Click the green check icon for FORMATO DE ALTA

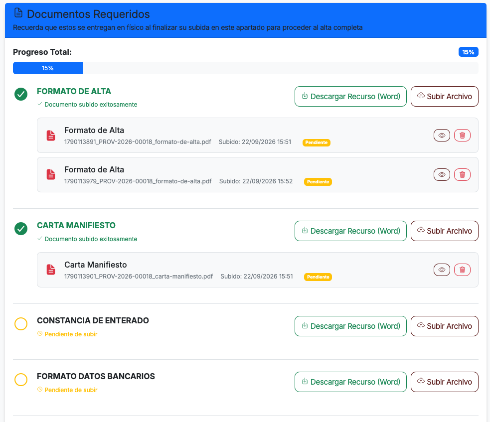pos(21,94)
